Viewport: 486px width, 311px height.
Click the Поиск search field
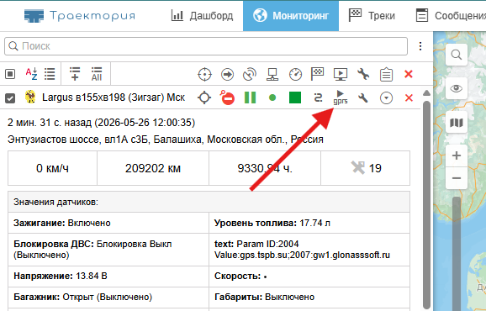[x=206, y=46]
